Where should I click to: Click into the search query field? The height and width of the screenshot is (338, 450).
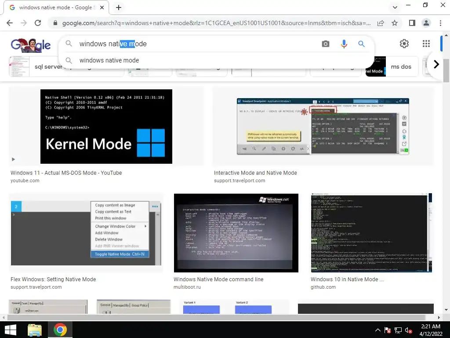(198, 44)
